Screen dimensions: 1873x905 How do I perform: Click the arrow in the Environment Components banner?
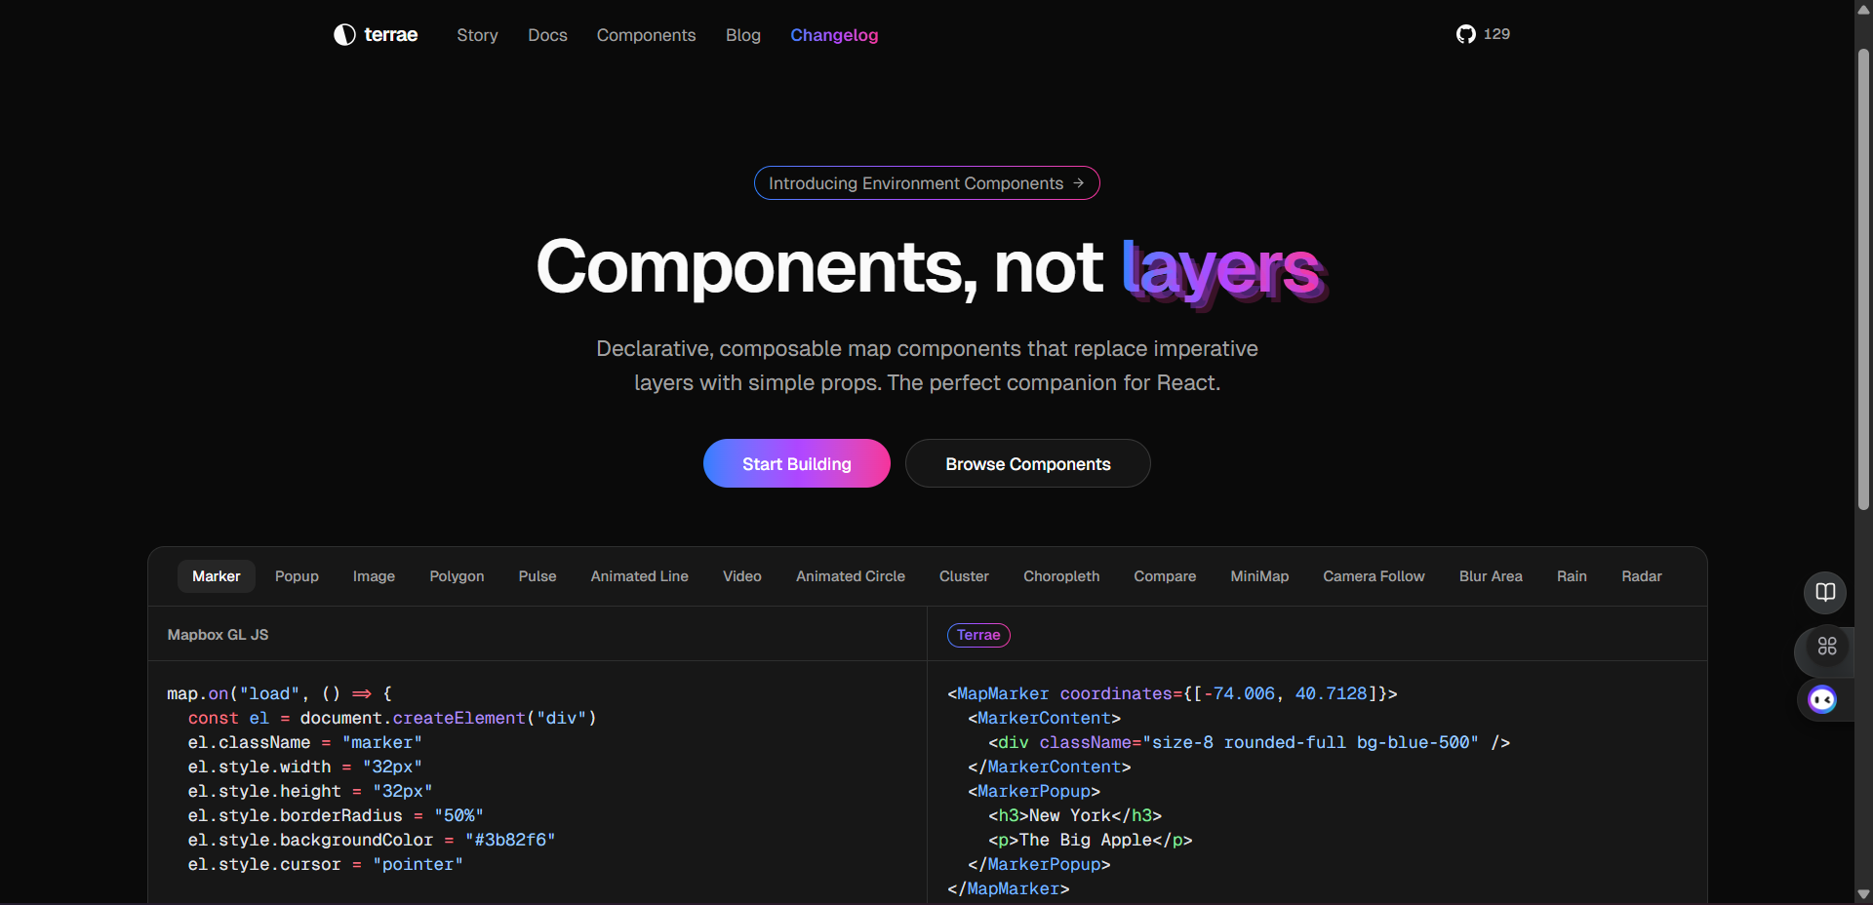(x=1079, y=183)
